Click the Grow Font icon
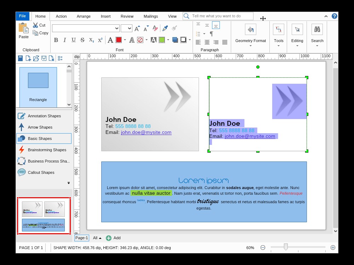 [137, 28]
